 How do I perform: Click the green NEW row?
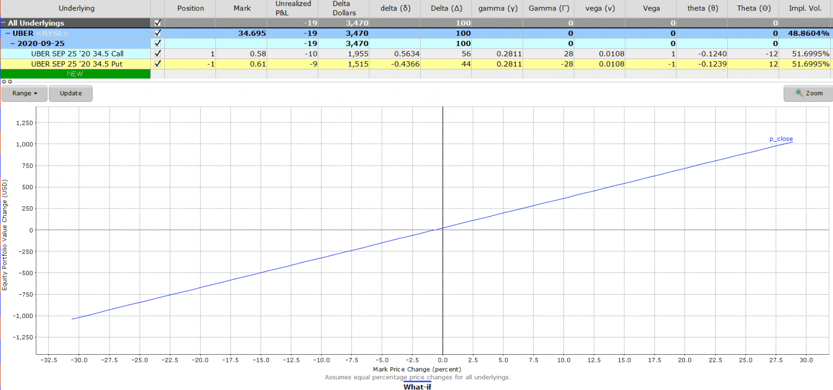75,74
